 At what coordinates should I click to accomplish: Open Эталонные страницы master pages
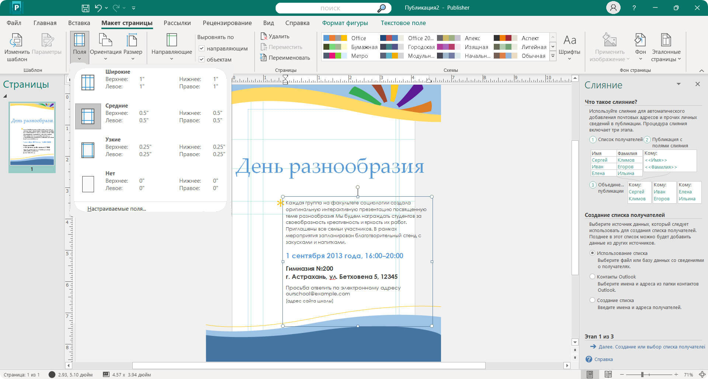tap(666, 48)
